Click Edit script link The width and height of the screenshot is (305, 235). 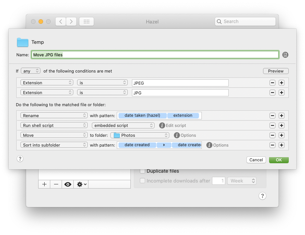pos(176,125)
